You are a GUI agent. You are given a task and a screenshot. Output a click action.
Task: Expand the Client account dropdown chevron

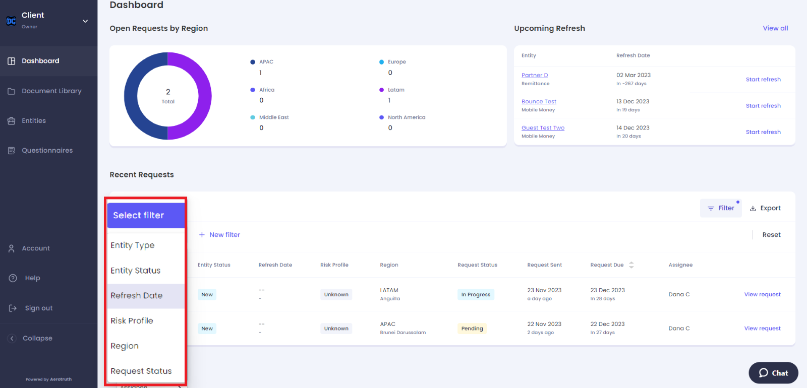(85, 21)
